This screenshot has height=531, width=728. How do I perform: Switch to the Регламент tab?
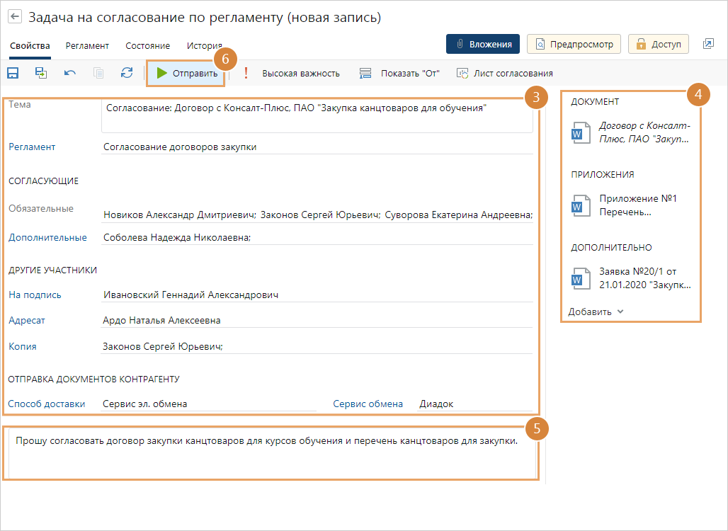pos(87,45)
